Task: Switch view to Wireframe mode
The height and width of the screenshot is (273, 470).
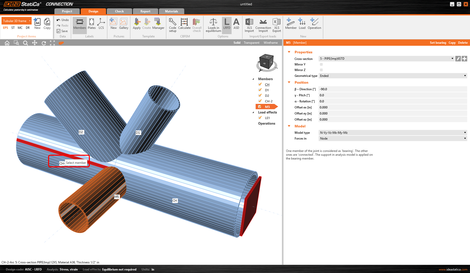Action: tap(271, 43)
